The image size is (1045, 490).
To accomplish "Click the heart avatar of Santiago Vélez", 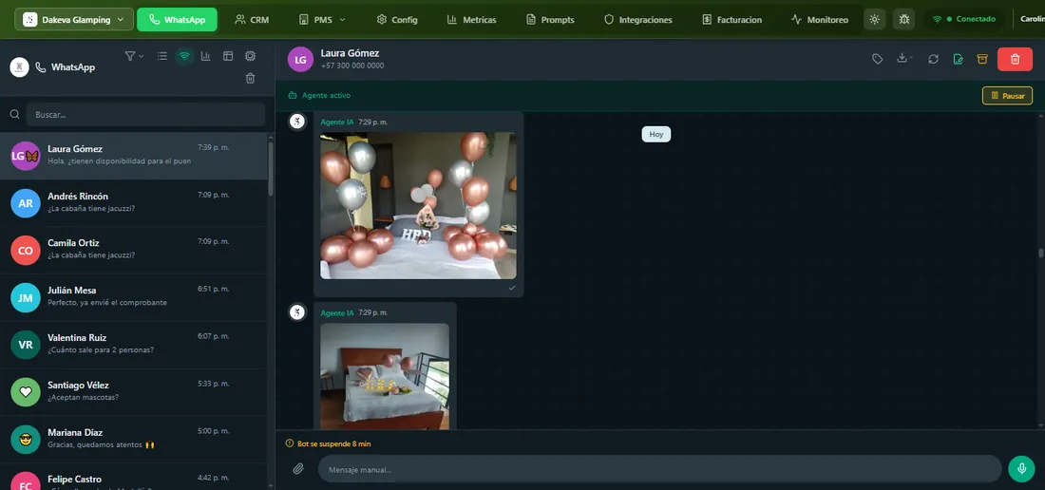I will click(x=26, y=392).
